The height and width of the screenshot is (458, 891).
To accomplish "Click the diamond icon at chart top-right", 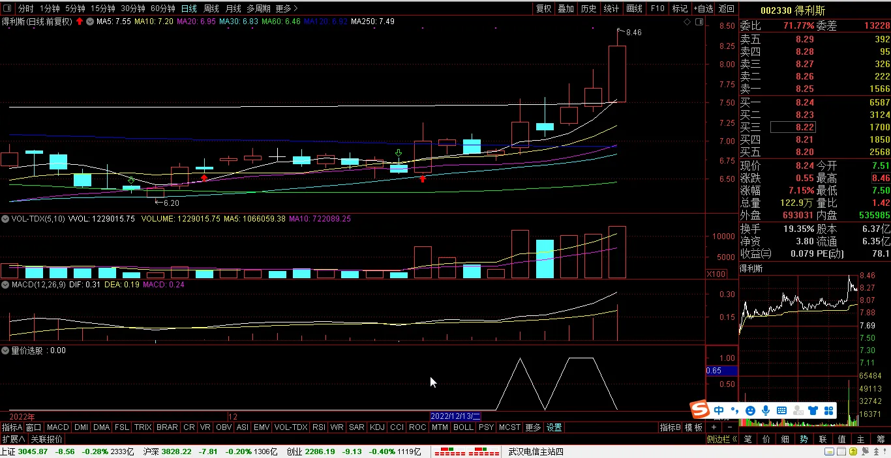I will tap(687, 22).
